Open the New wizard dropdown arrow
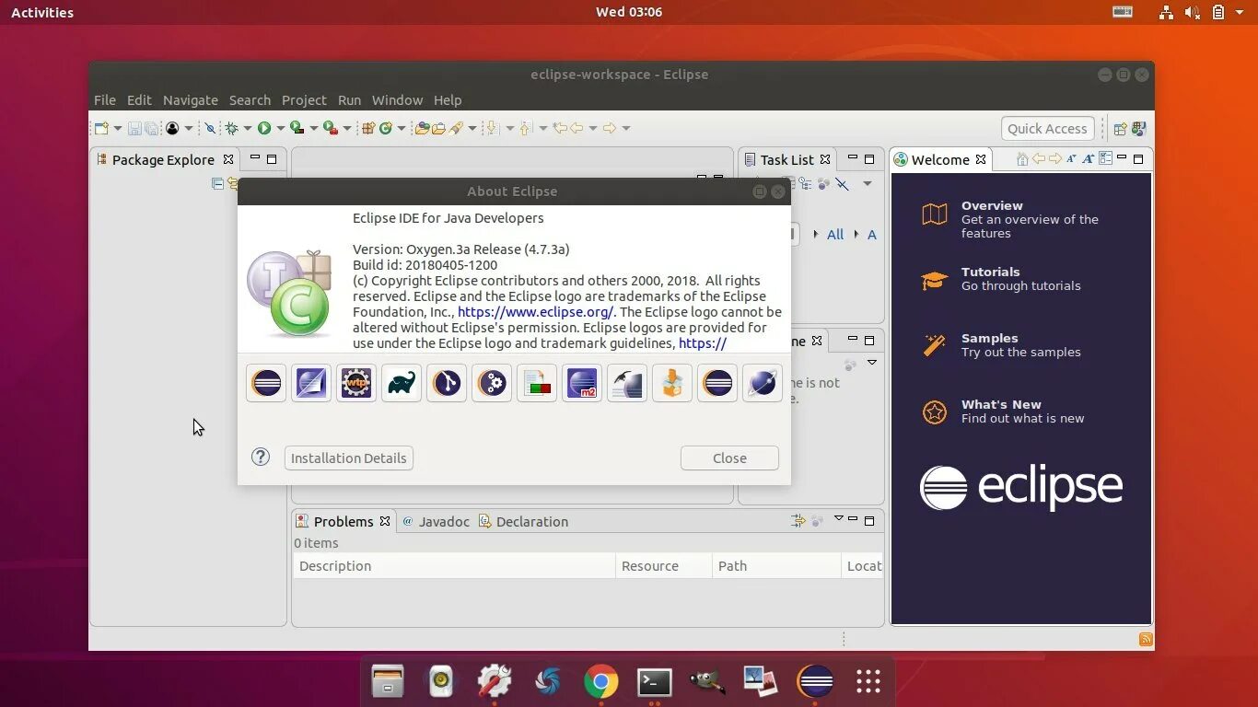Viewport: 1258px width, 707px height. click(117, 128)
